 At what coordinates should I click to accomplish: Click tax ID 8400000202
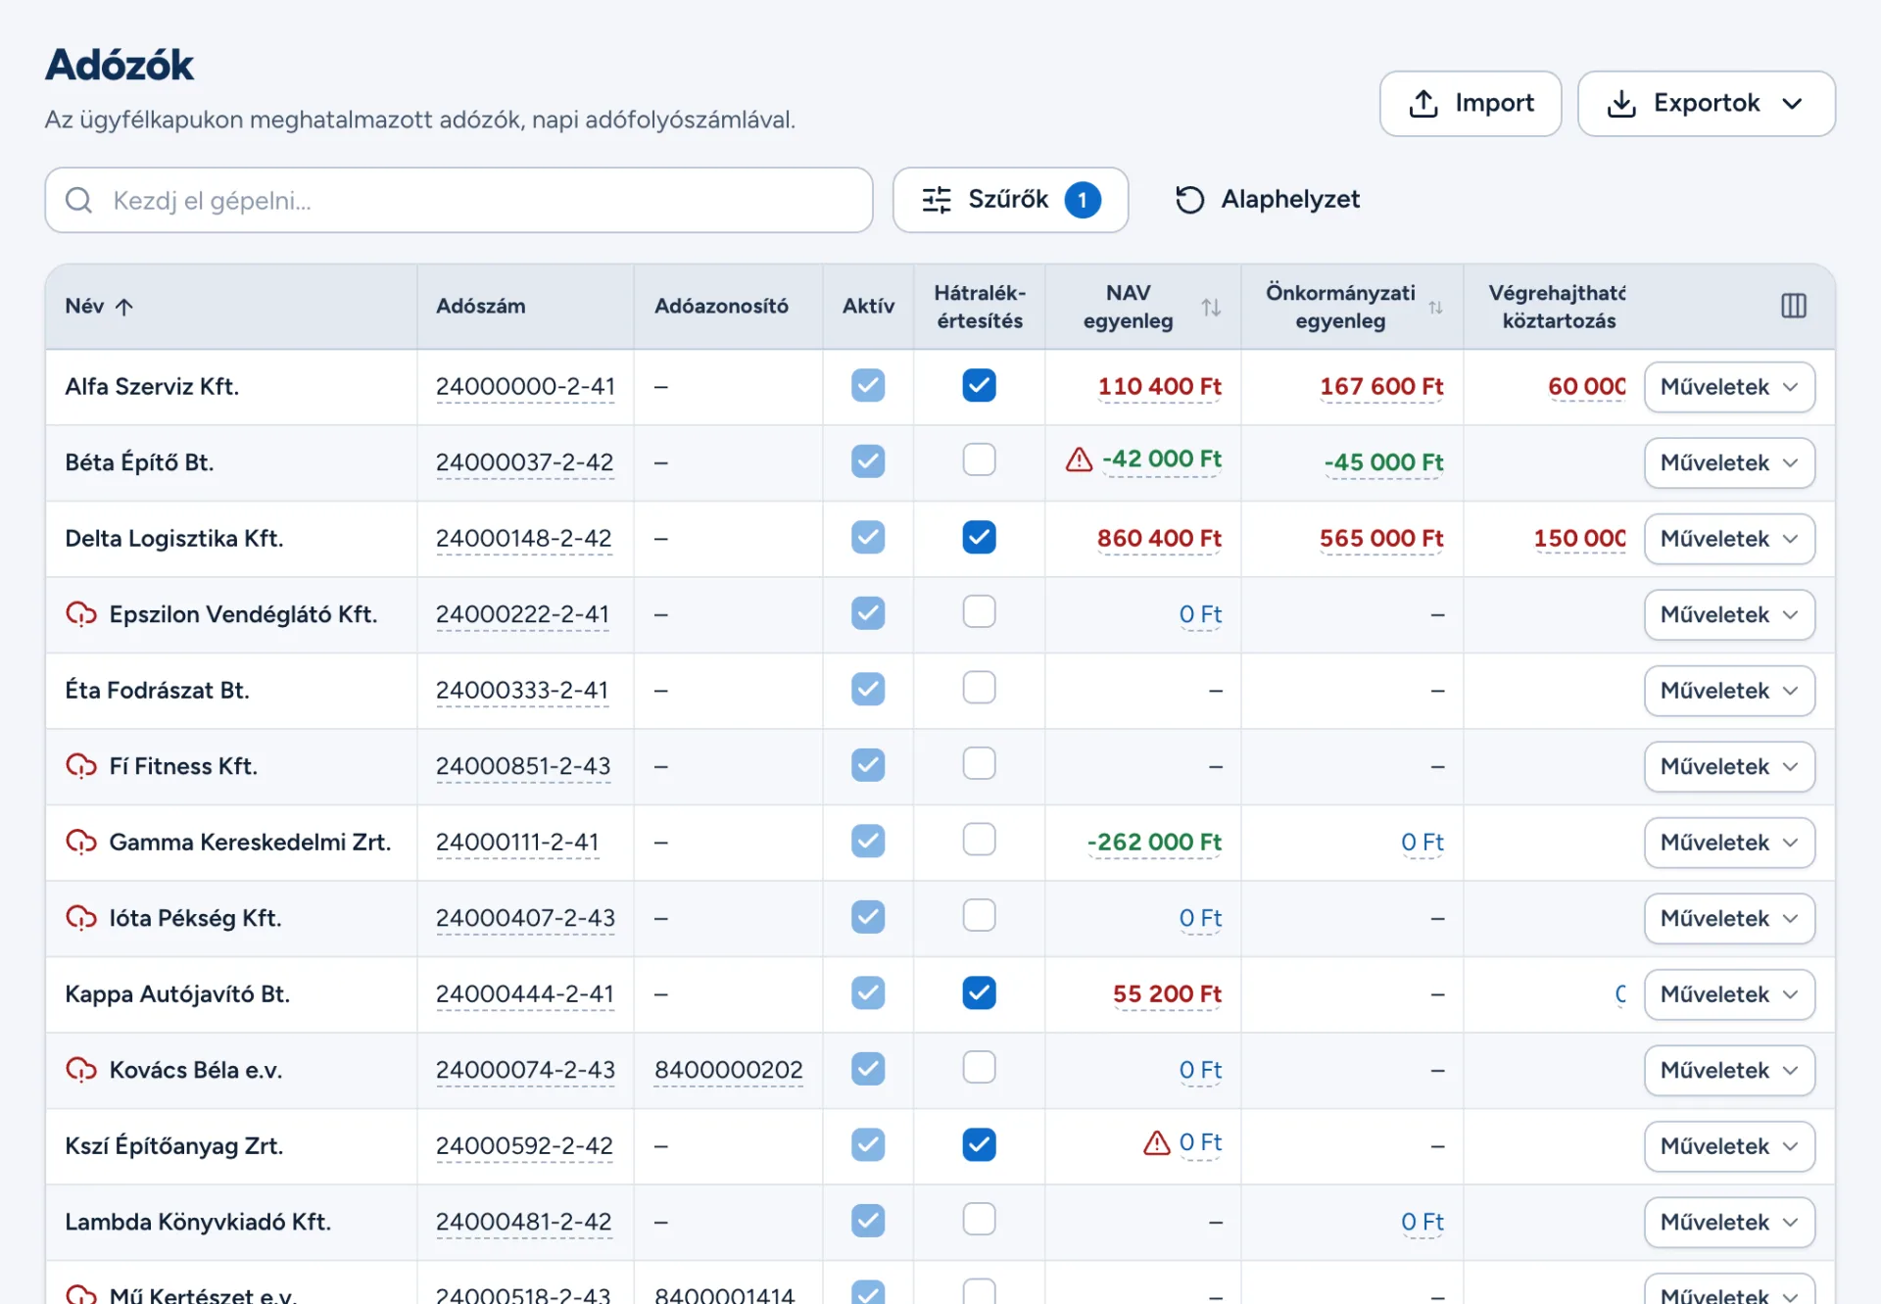click(x=729, y=1070)
